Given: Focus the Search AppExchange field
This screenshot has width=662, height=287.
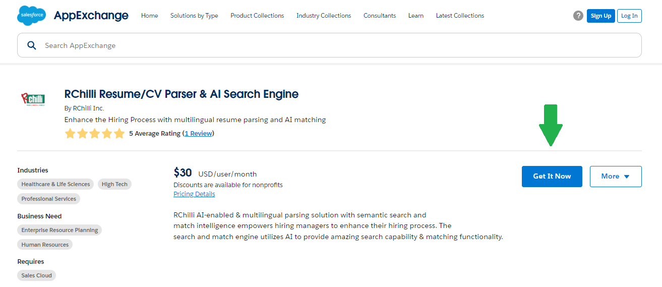Looking at the screenshot, I should coord(329,45).
